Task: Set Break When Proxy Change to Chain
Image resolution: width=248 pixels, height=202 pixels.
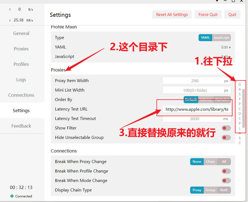Action: (x=210, y=162)
